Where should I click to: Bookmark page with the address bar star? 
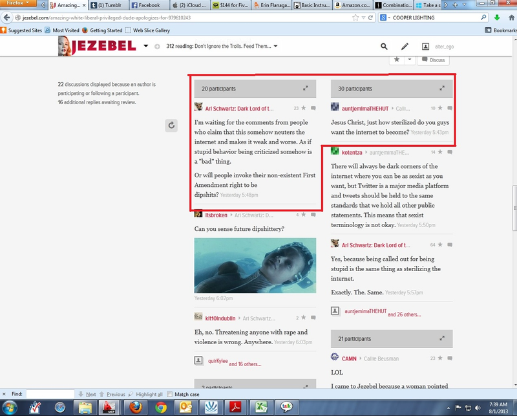pyautogui.click(x=355, y=17)
